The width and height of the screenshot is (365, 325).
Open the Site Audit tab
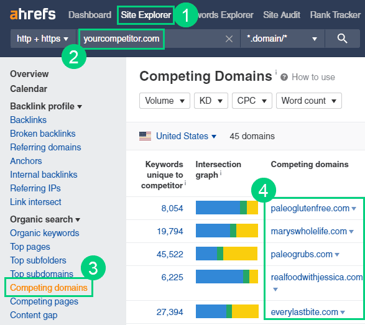click(x=282, y=15)
